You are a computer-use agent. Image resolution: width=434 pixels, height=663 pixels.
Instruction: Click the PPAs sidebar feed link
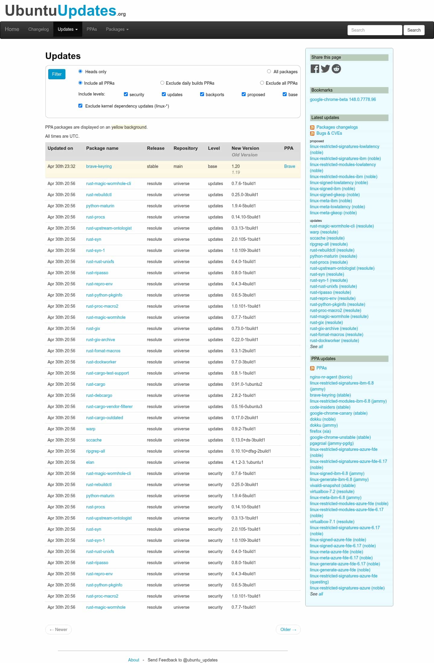pos(321,368)
